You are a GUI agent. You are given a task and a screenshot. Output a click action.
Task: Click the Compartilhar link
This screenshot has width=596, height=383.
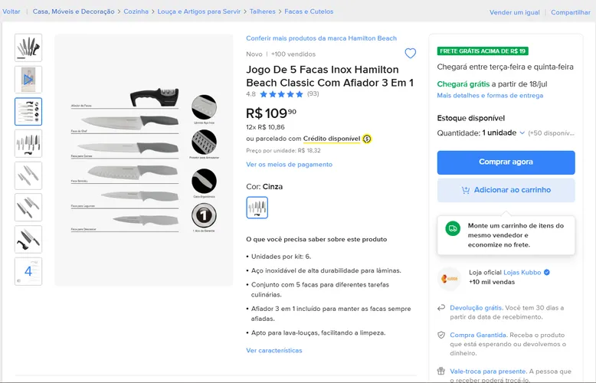(571, 12)
